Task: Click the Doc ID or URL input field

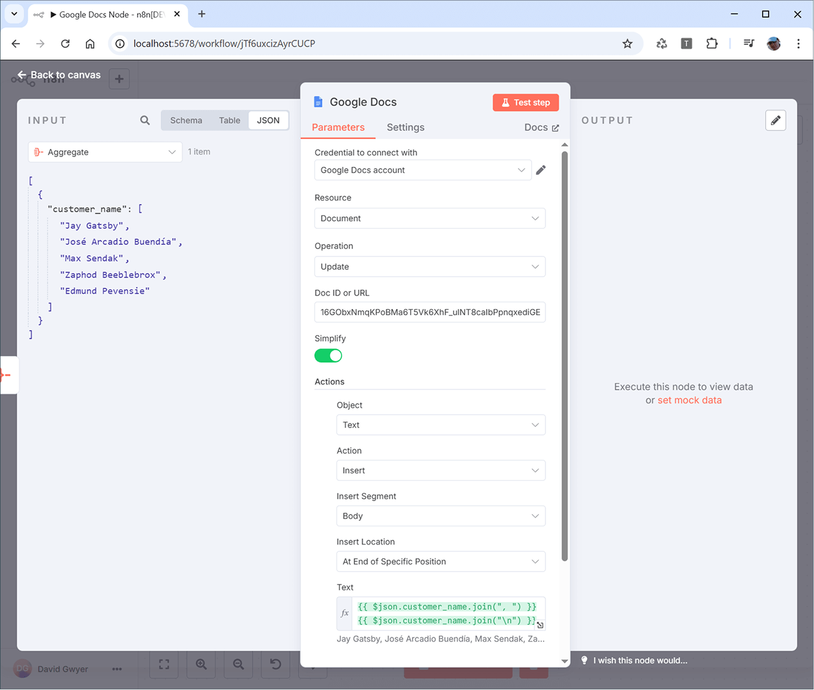Action: click(x=430, y=312)
